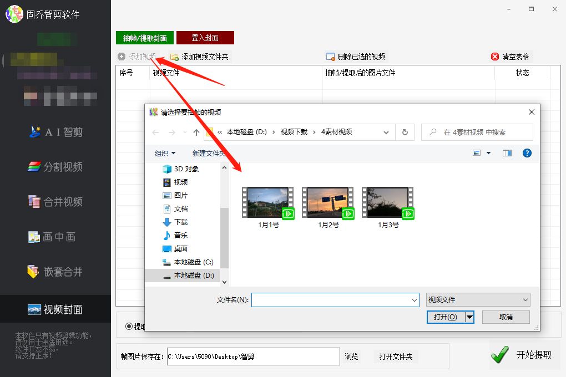Open the 组织 menu in the dialog
The image size is (566, 377).
tap(165, 154)
